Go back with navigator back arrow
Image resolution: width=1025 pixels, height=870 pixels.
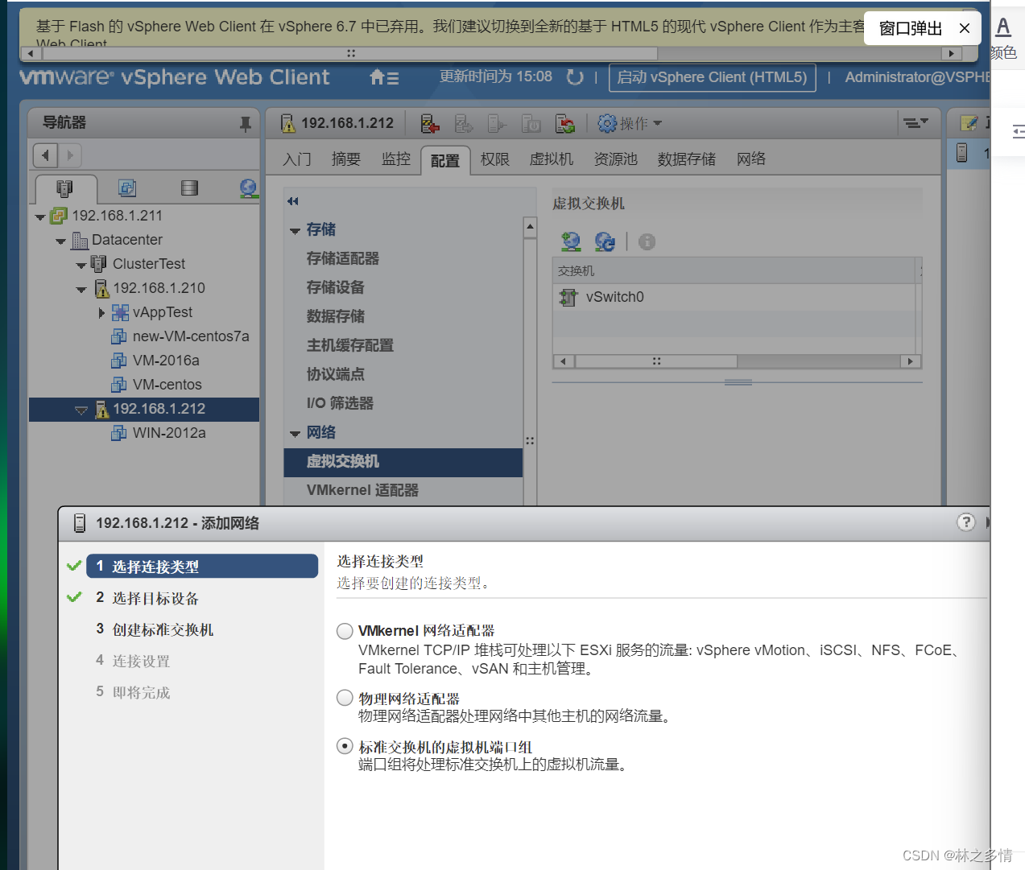[x=45, y=155]
